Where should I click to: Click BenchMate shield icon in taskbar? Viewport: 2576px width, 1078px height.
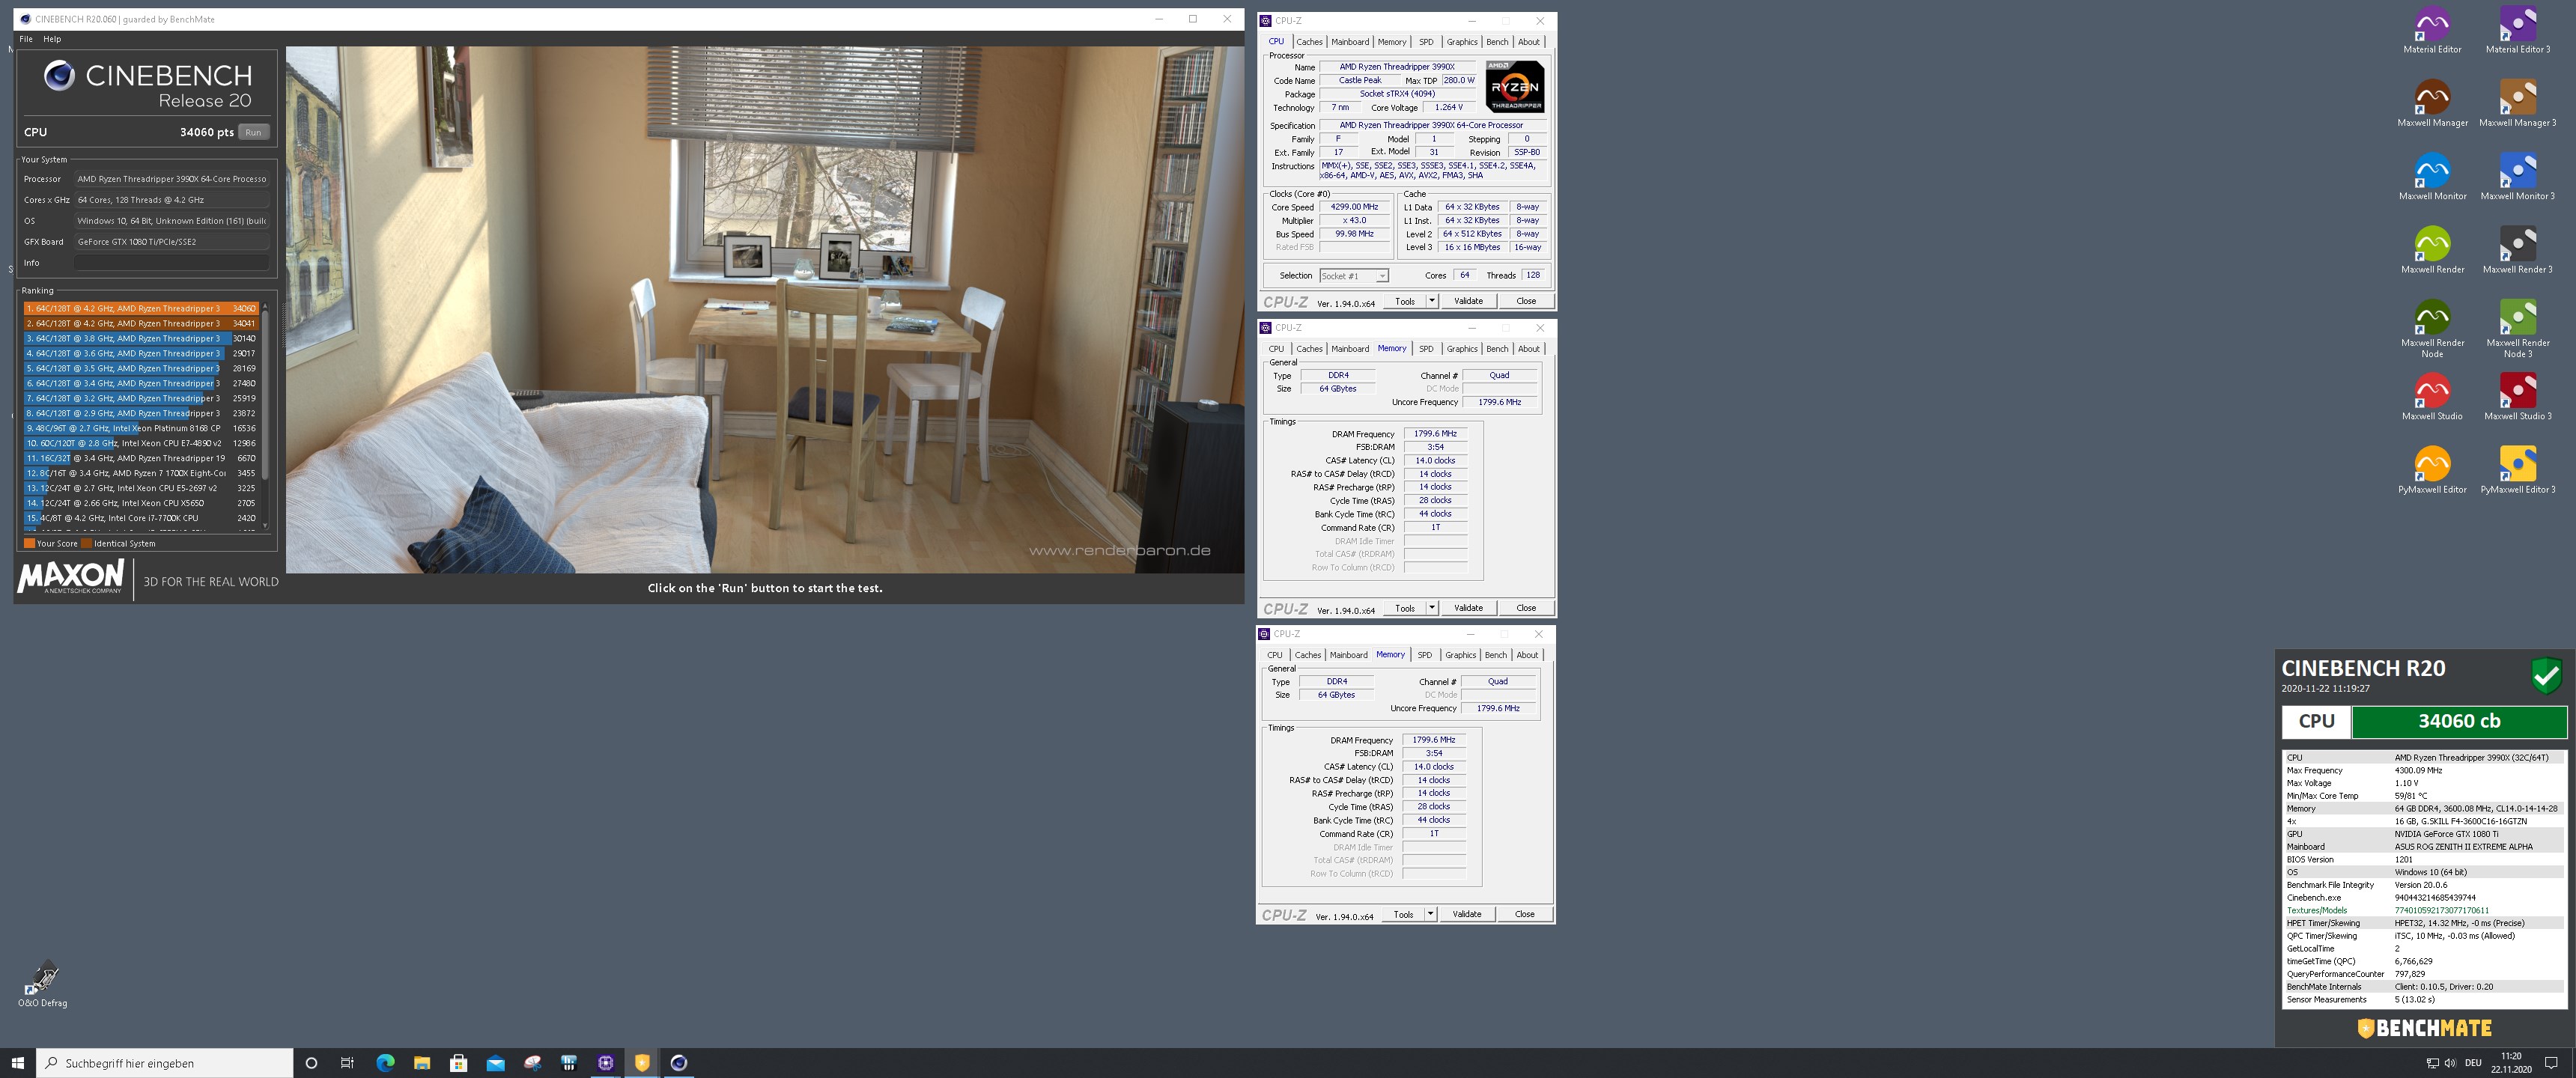[642, 1063]
